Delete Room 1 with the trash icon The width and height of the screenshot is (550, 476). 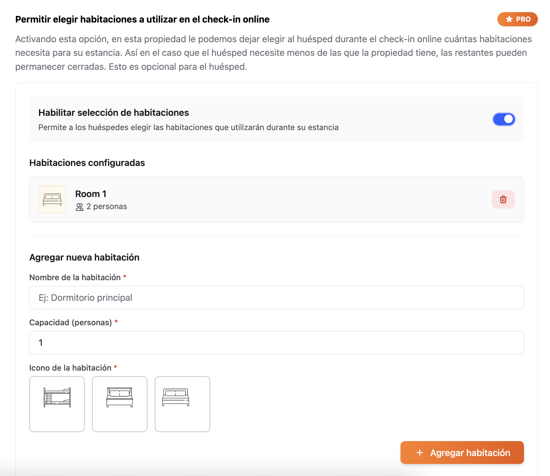pyautogui.click(x=503, y=199)
